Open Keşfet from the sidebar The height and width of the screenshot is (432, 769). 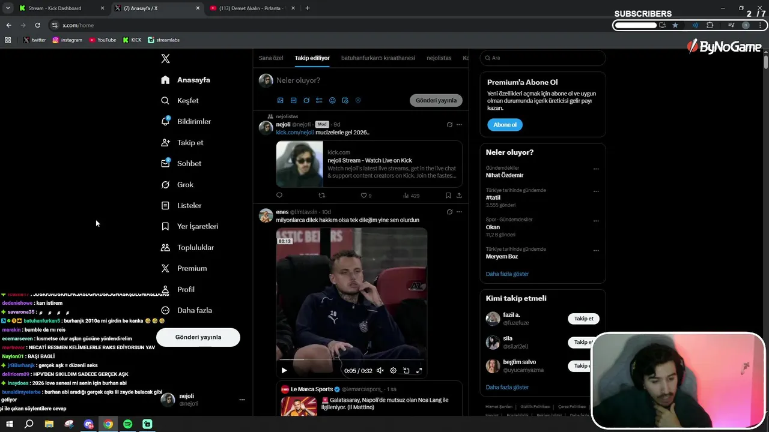click(x=180, y=101)
